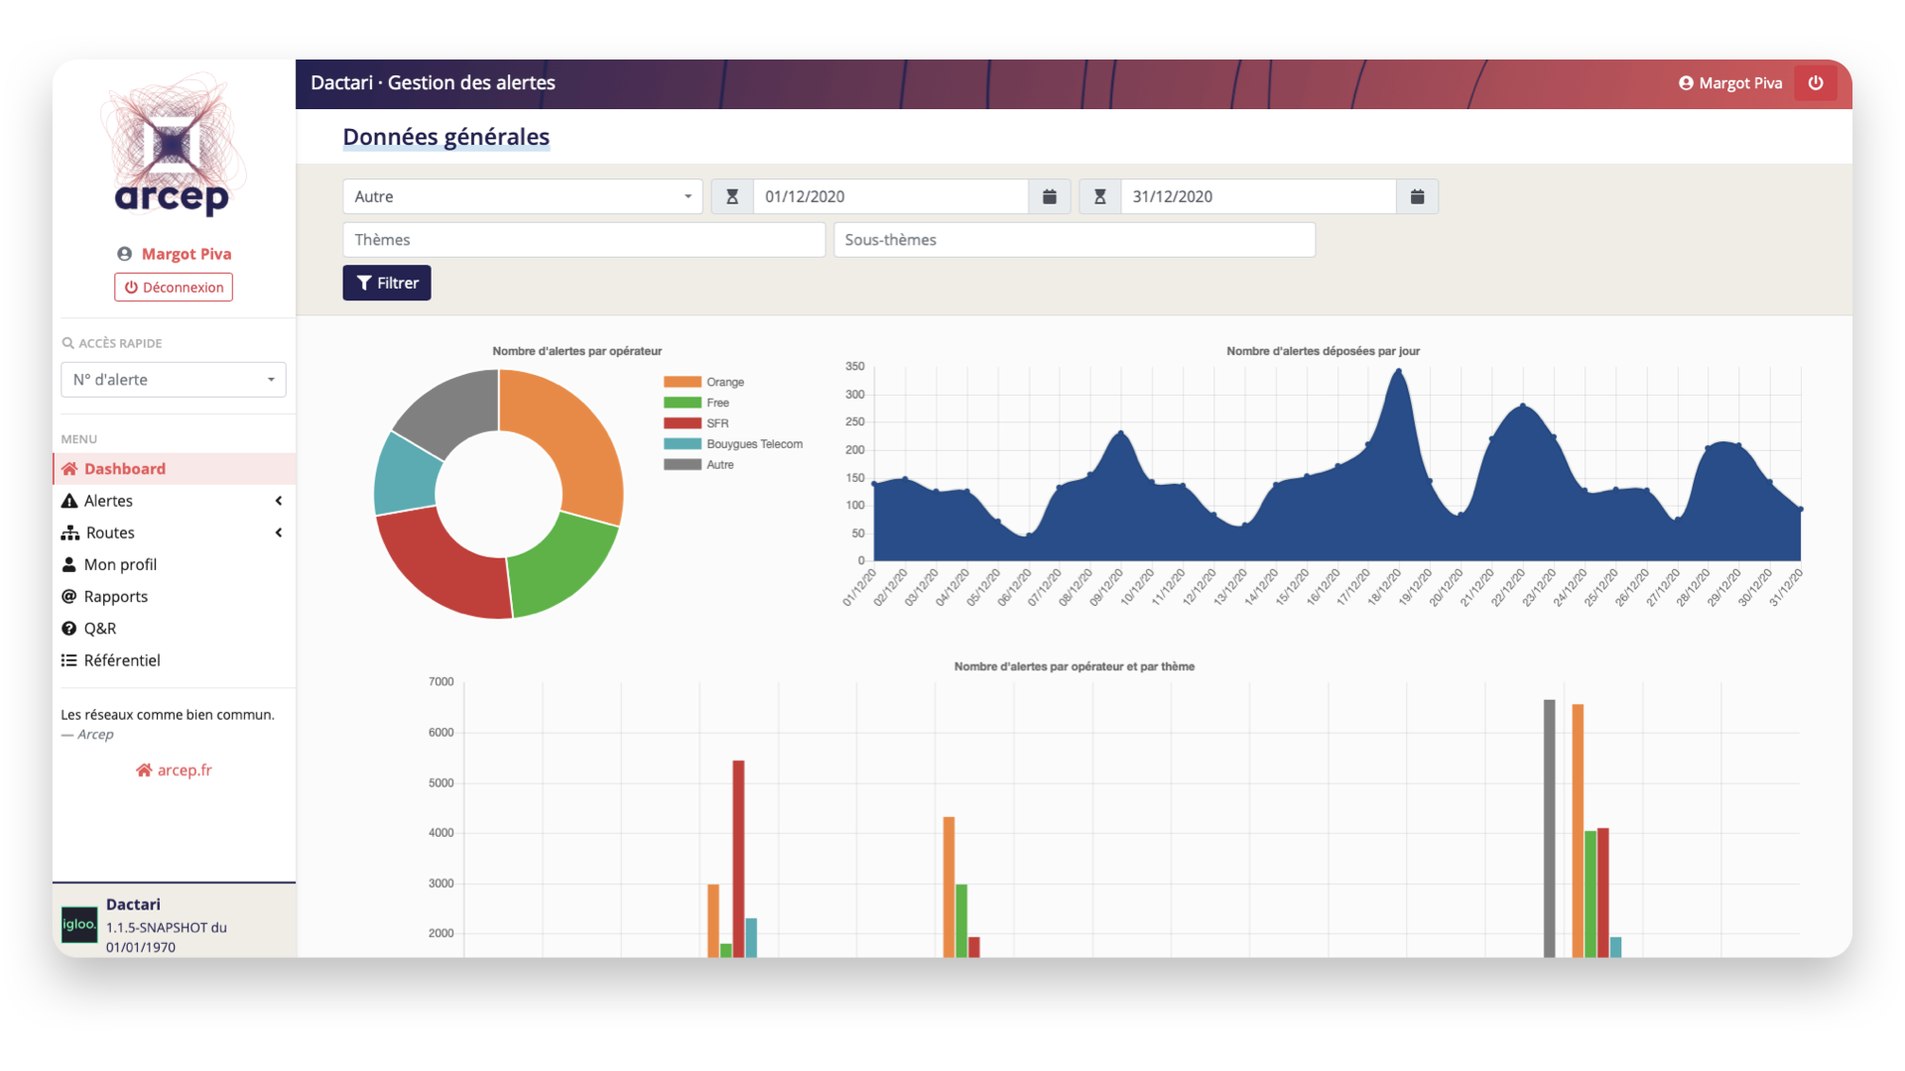Open the Autre period dropdown

tap(522, 196)
